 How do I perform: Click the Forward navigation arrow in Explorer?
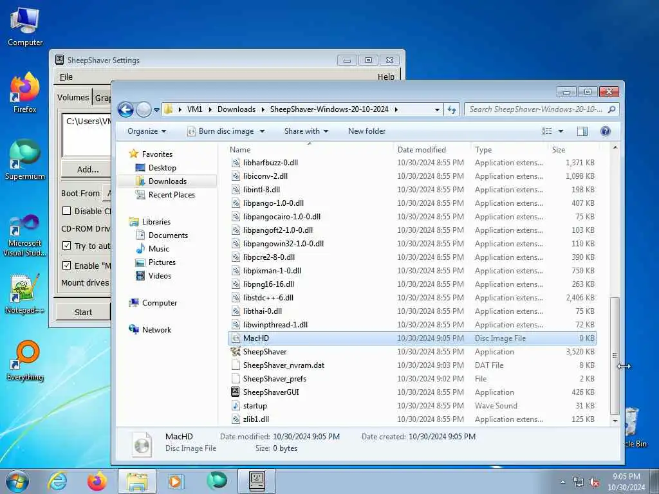tap(144, 109)
